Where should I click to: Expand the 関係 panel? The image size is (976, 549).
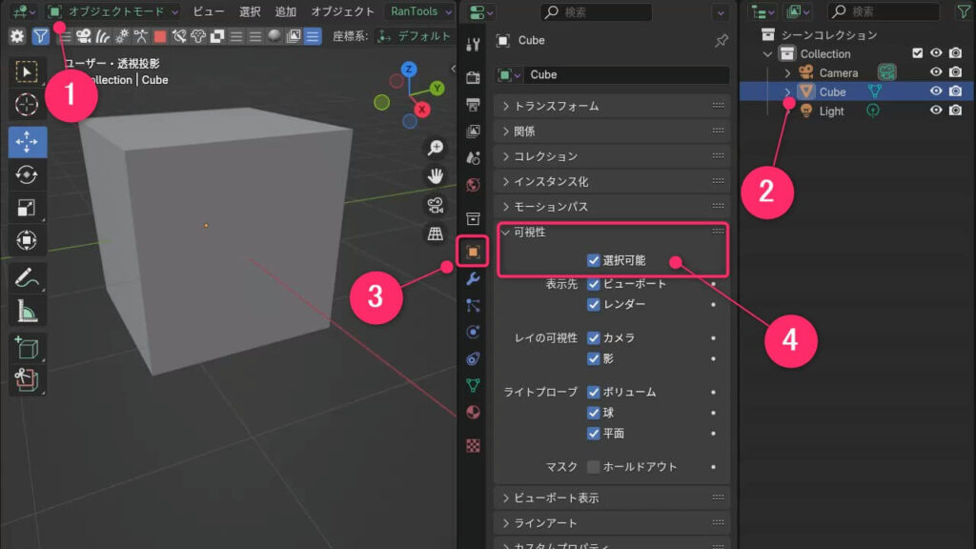611,132
